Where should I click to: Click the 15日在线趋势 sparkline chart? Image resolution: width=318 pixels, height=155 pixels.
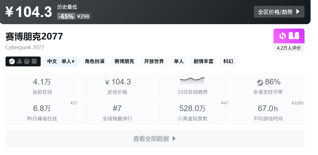coord(192,81)
